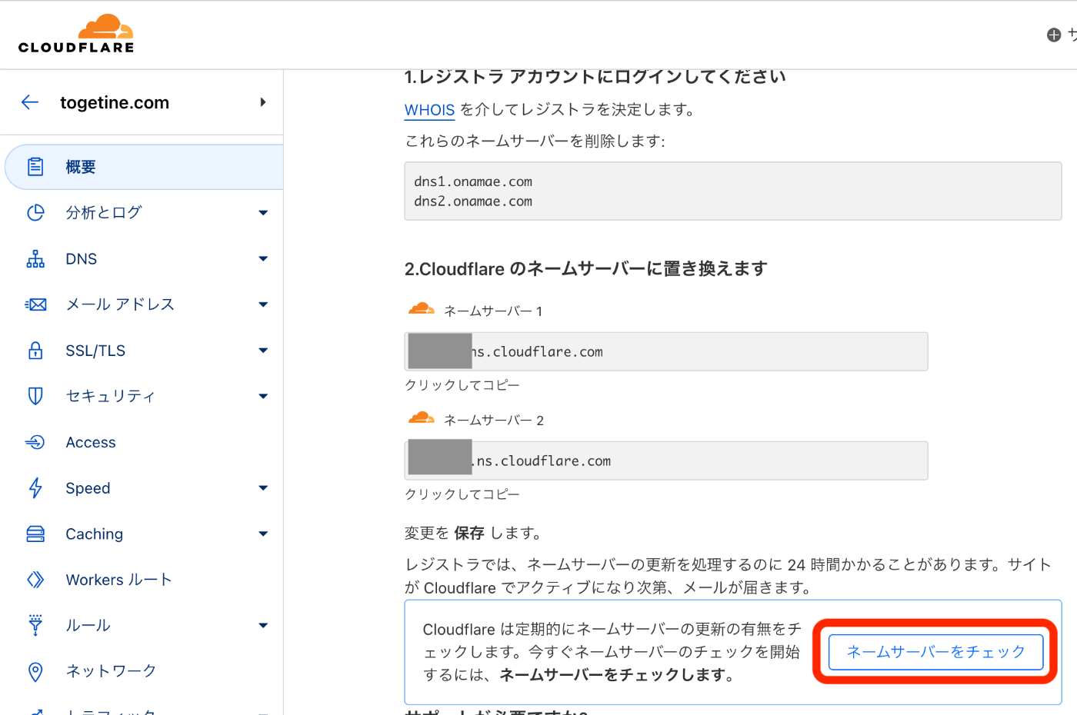Click the ネームサーバーをチェック button

tap(935, 652)
